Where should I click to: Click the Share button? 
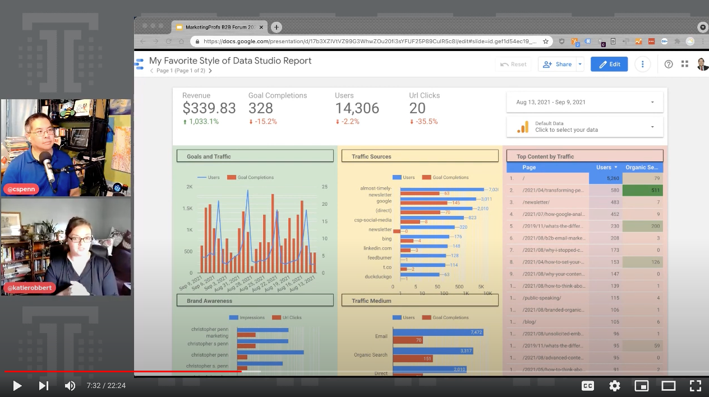(x=556, y=64)
